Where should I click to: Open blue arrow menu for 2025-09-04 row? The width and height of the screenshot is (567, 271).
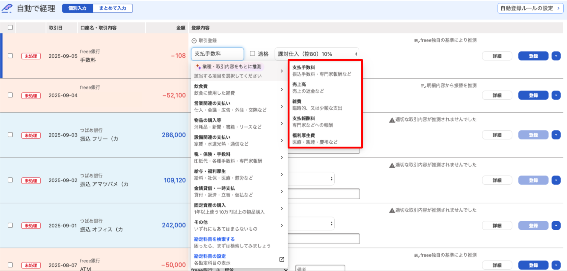556,95
